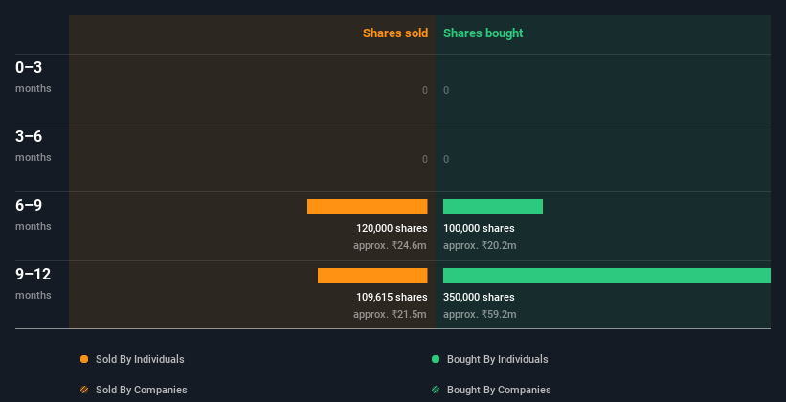Screen dimensions: 786x402
Task: Click the 0–3 months row label
Action: coord(34,77)
